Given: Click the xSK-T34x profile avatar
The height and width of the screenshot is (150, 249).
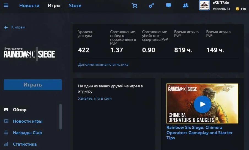Looking at the screenshot, I should [204, 5].
